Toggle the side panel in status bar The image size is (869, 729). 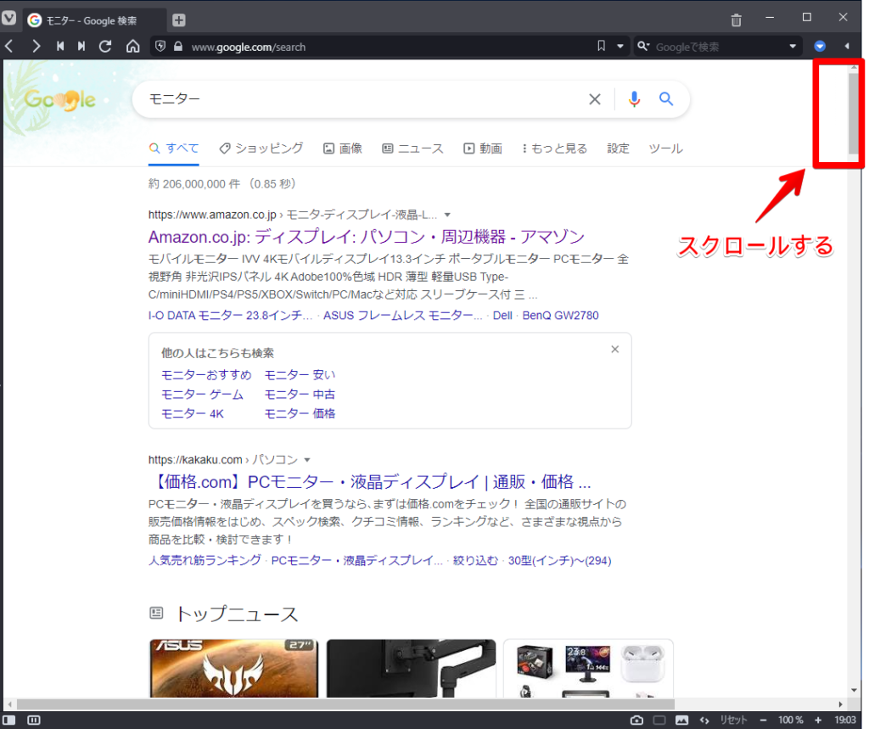[x=9, y=720]
